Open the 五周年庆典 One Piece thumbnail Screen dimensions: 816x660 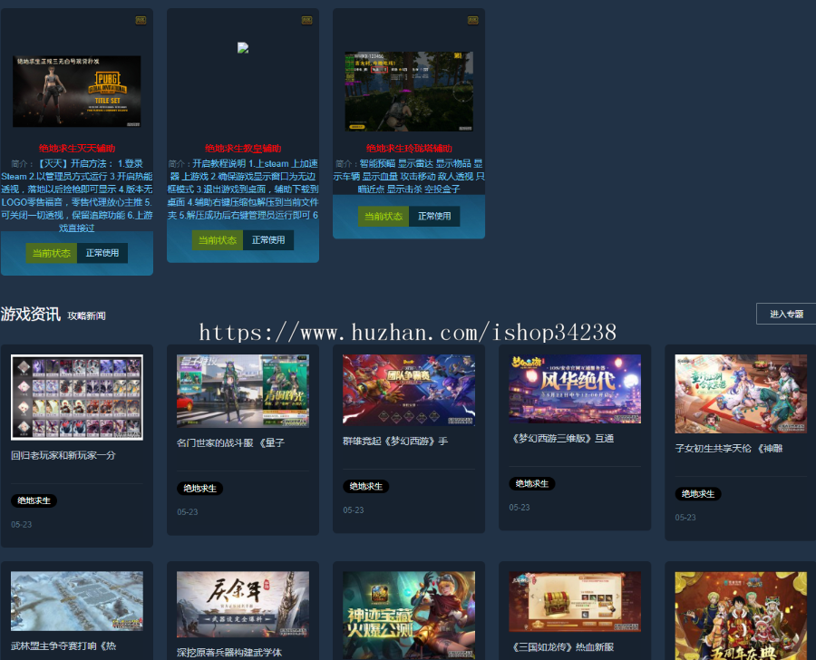tap(741, 616)
